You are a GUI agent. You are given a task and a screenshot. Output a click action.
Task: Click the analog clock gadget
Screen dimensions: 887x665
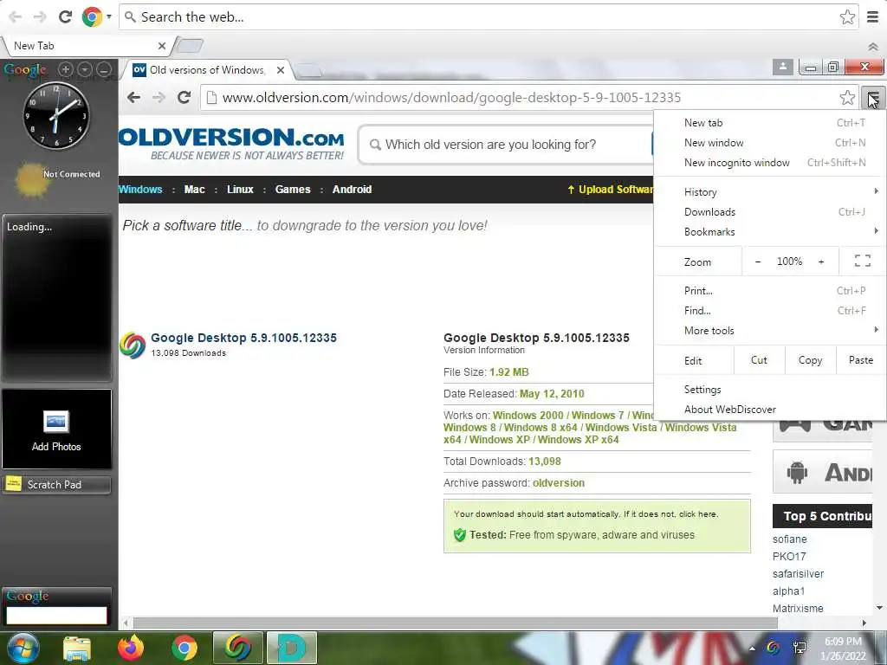(x=56, y=116)
